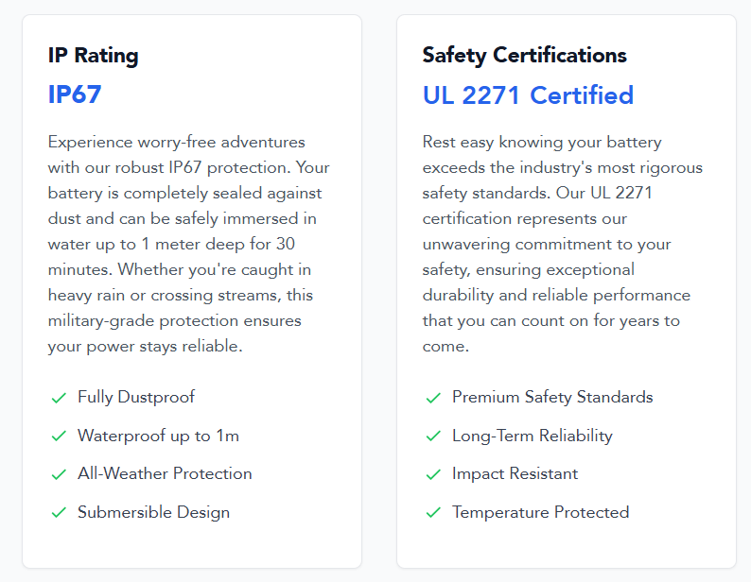The height and width of the screenshot is (582, 751).
Task: Click the checkmark next to Impact Resistant
Action: click(x=433, y=474)
